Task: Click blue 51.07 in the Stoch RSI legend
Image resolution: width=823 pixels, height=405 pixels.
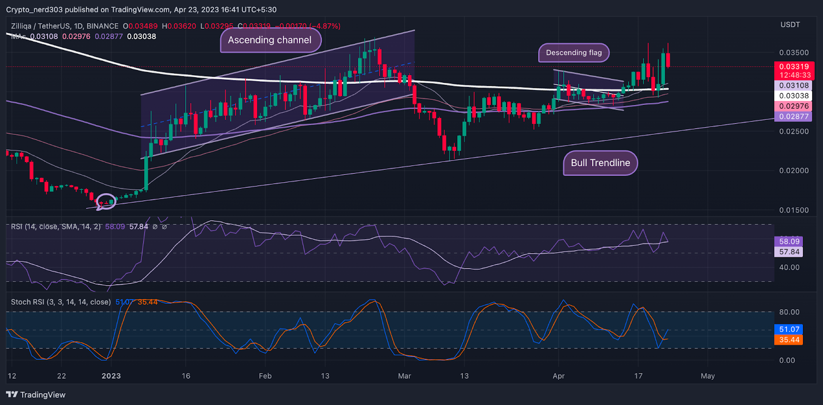Action: pyautogui.click(x=124, y=302)
